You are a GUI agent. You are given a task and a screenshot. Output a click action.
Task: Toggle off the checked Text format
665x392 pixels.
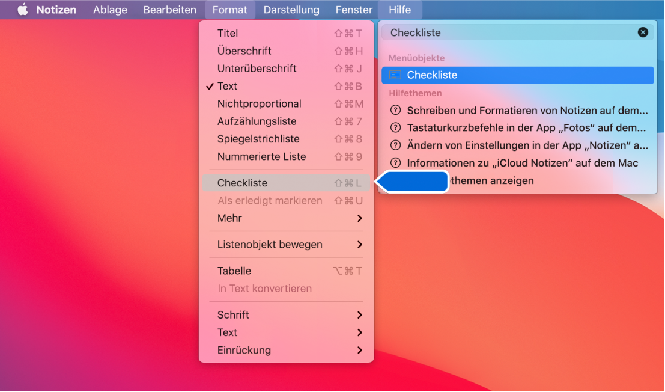point(228,86)
